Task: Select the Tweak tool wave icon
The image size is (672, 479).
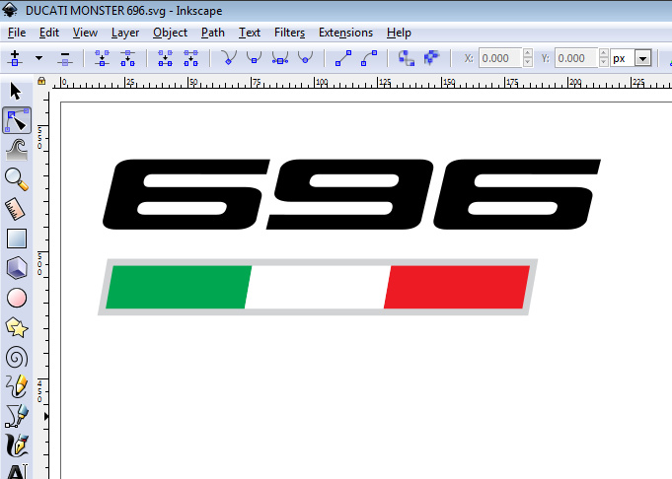Action: pyautogui.click(x=17, y=150)
